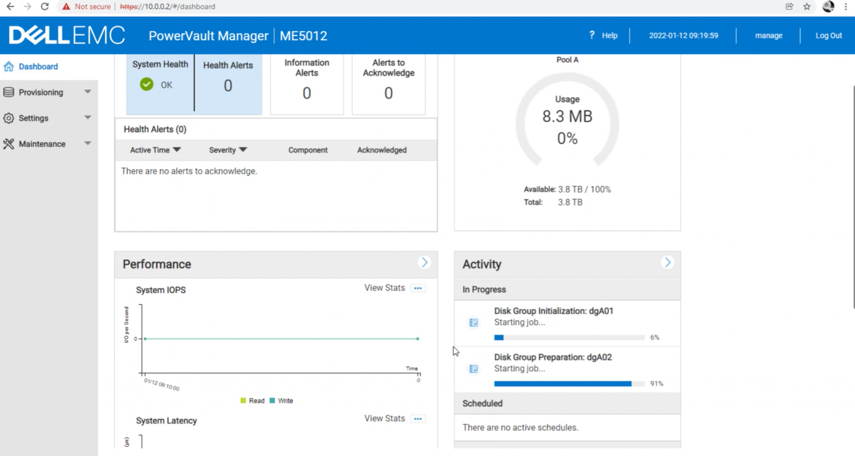Click the dgA02 preparation job icon

pyautogui.click(x=474, y=369)
